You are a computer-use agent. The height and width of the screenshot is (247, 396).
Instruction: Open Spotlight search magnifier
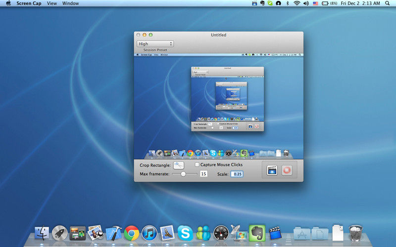(x=387, y=3)
